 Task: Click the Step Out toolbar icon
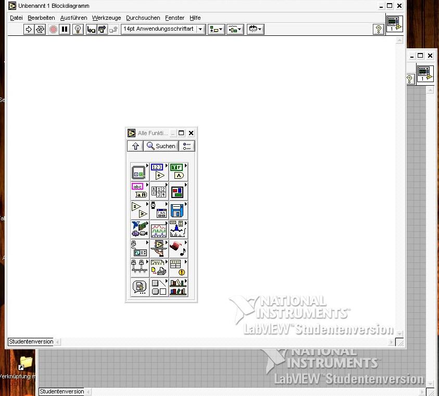click(114, 29)
